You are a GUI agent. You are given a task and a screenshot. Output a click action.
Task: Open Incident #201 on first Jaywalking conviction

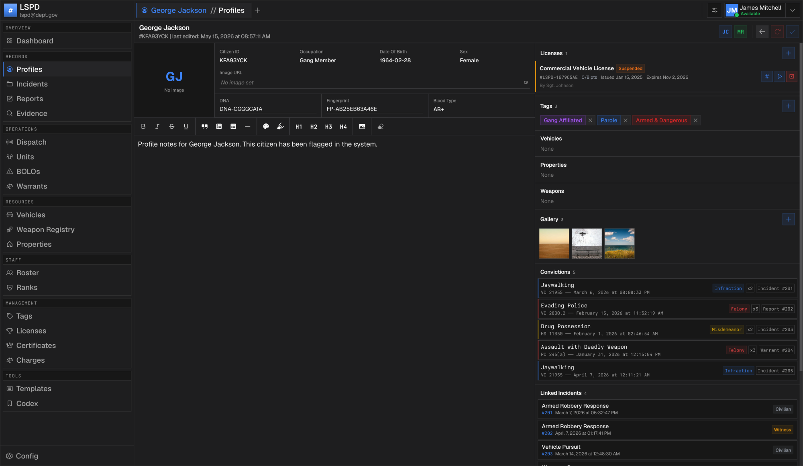pyautogui.click(x=775, y=288)
